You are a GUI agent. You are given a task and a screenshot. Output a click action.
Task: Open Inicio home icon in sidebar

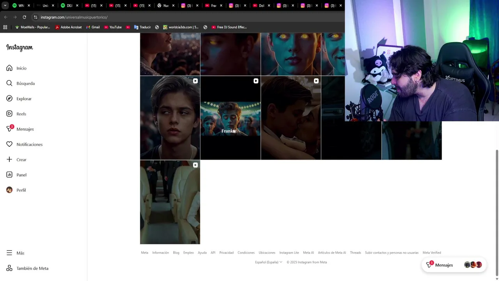pos(9,68)
